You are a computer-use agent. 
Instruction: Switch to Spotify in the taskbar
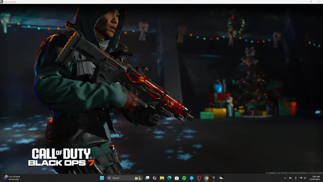click(x=184, y=178)
